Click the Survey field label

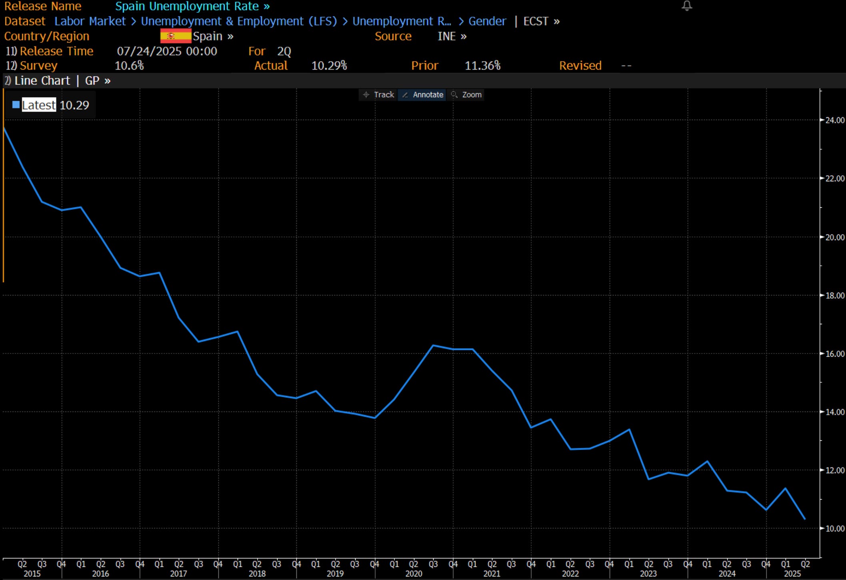(x=38, y=66)
